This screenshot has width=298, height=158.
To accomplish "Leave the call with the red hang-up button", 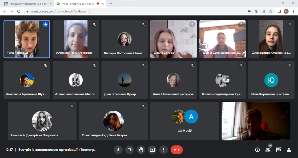I will 177,150.
